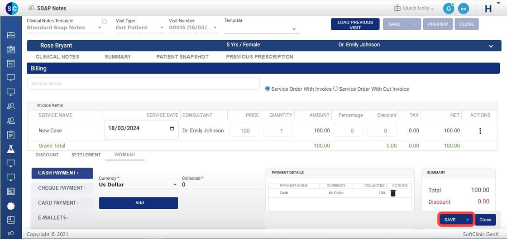Screen dimensions: 507x239
Task: Select Card Payment mode
Action: [x=62, y=203]
